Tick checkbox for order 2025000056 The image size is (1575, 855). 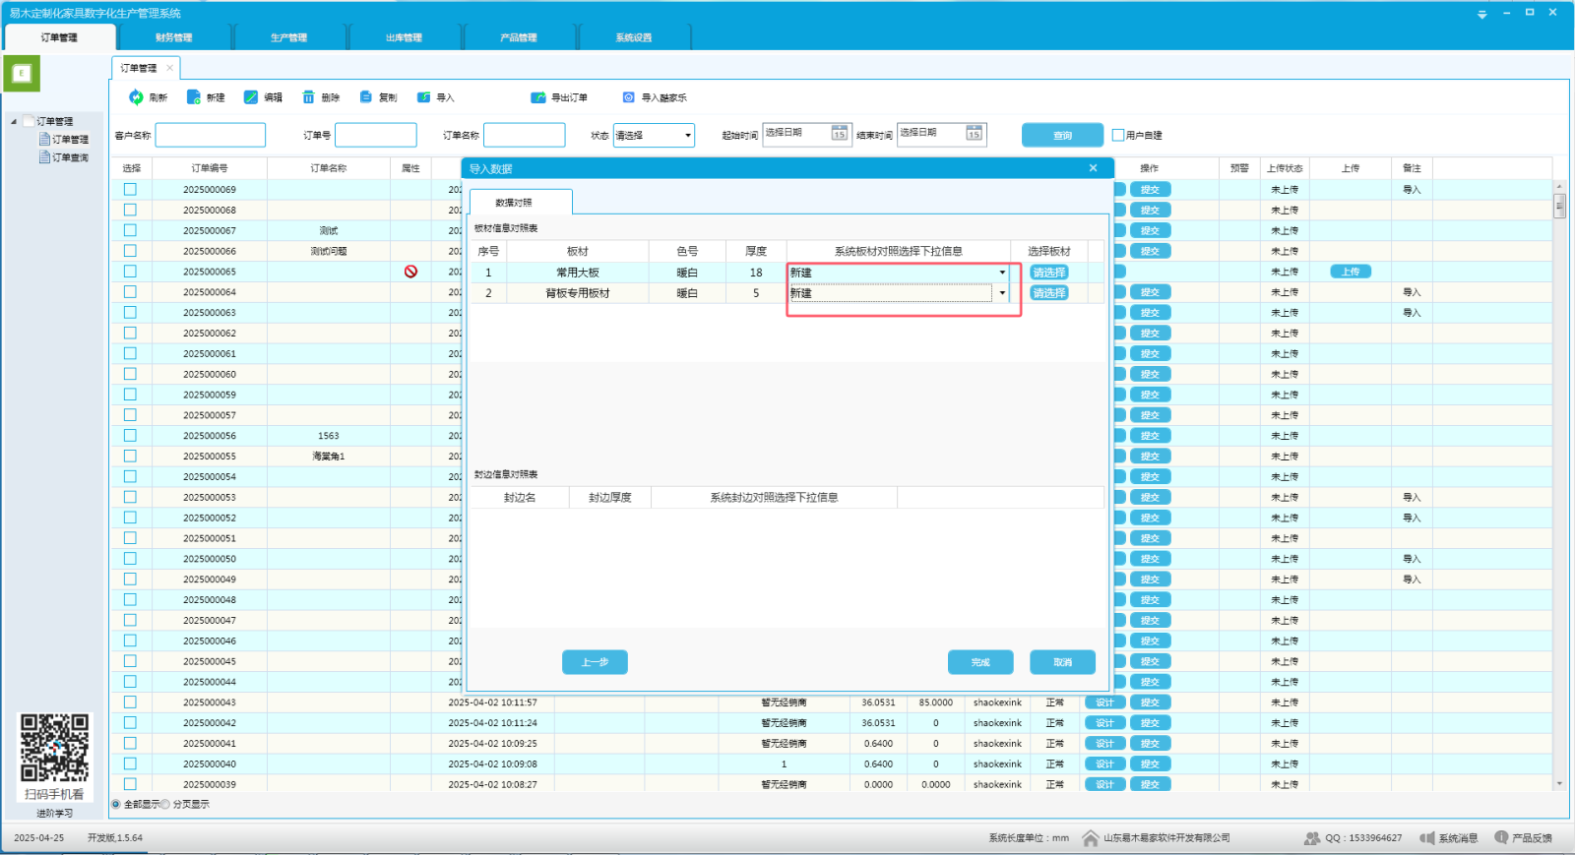(130, 435)
